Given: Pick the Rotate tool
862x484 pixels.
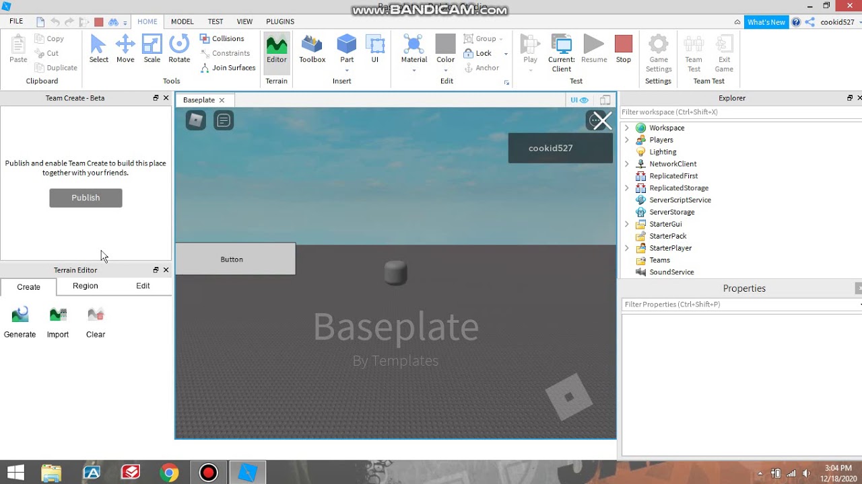Looking at the screenshot, I should 179,50.
